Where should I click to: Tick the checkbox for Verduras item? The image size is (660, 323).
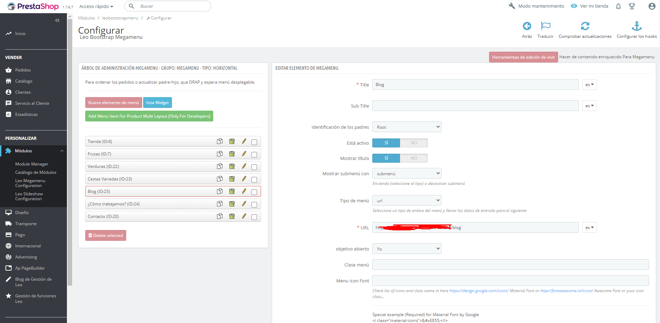pos(254,167)
